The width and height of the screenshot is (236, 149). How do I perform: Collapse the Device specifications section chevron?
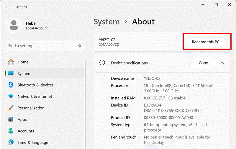222,63
